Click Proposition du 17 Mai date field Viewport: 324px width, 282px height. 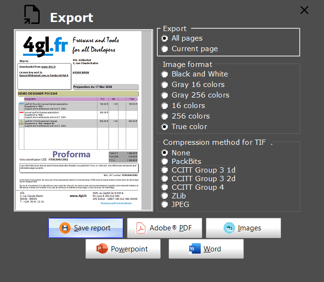click(x=106, y=87)
